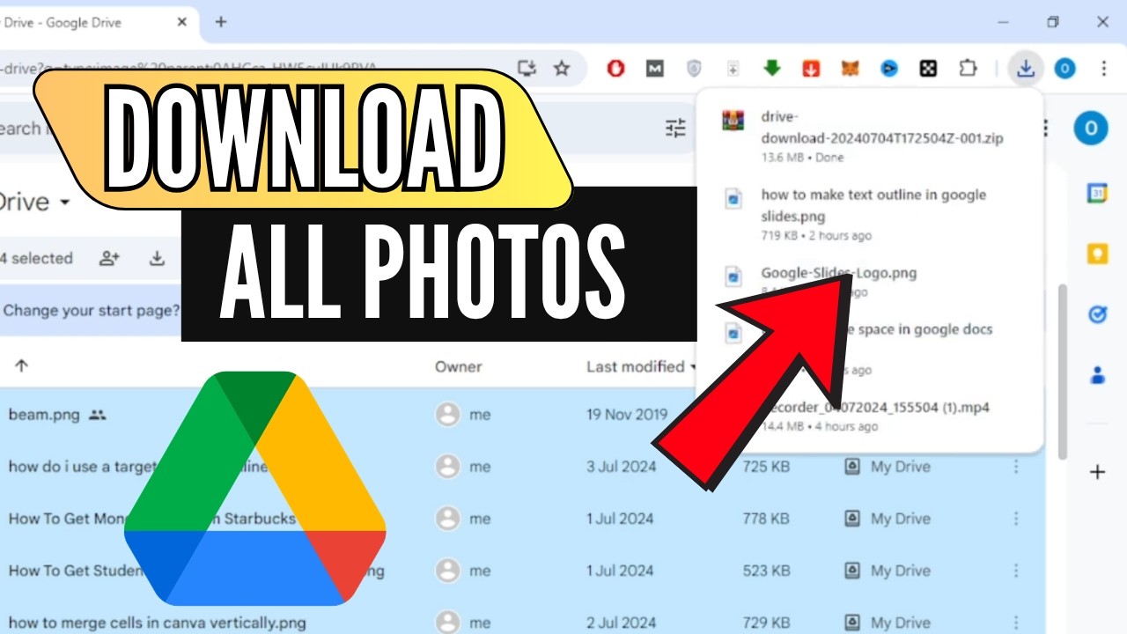Expand the Last modified sort dropdown arrow
The image size is (1127, 634).
tap(693, 367)
